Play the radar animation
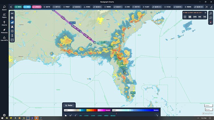Image resolution: width=214 pixels, height=120 pixels. 66,115
